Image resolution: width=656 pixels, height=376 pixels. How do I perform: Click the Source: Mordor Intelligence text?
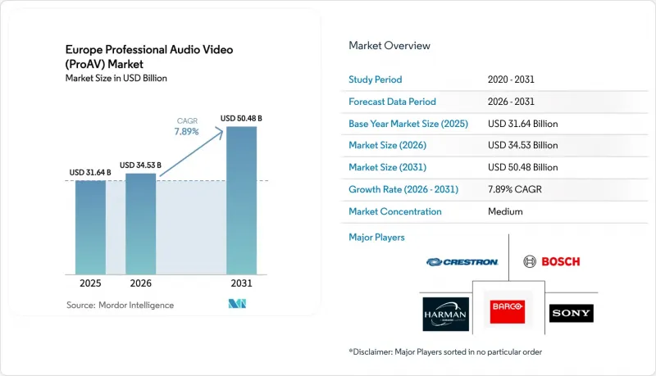(120, 306)
